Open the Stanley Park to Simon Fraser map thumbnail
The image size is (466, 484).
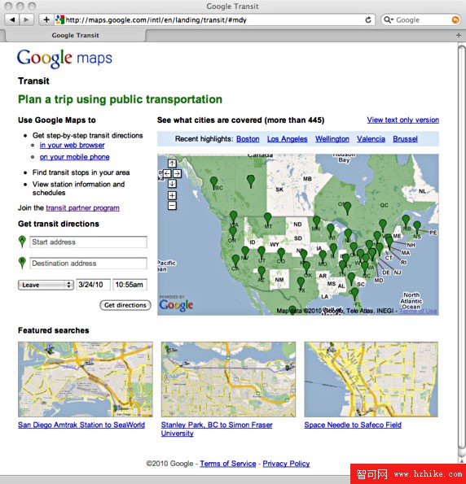click(x=228, y=379)
